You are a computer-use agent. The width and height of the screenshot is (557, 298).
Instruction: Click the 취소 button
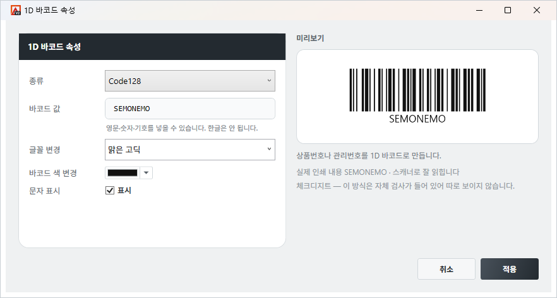coord(446,269)
